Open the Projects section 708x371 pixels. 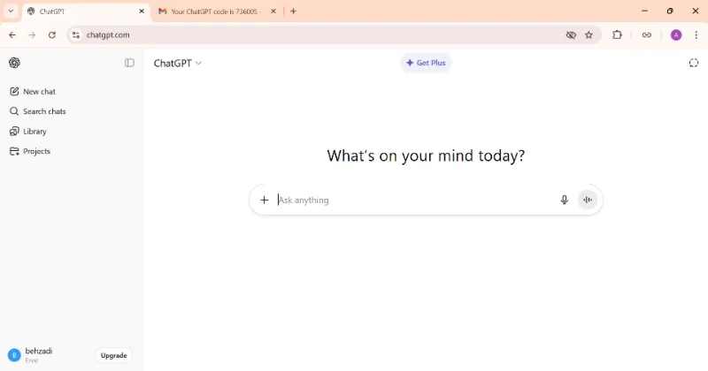(x=30, y=151)
